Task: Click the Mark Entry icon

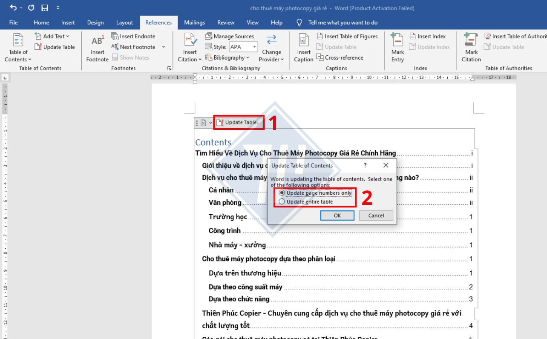Action: [x=397, y=41]
